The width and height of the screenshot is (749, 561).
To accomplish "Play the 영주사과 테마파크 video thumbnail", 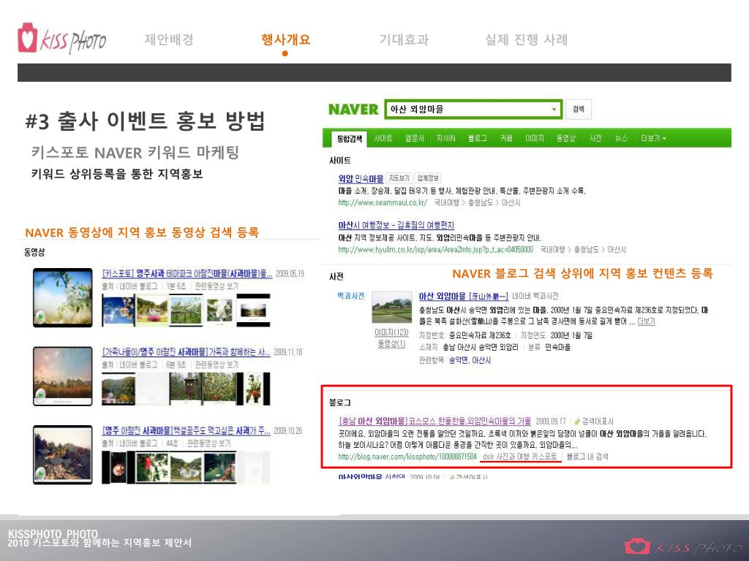I will [63, 297].
